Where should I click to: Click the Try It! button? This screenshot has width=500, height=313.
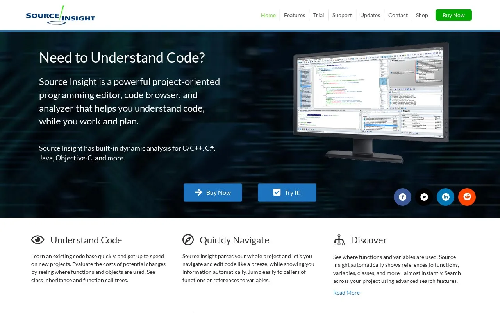287,192
